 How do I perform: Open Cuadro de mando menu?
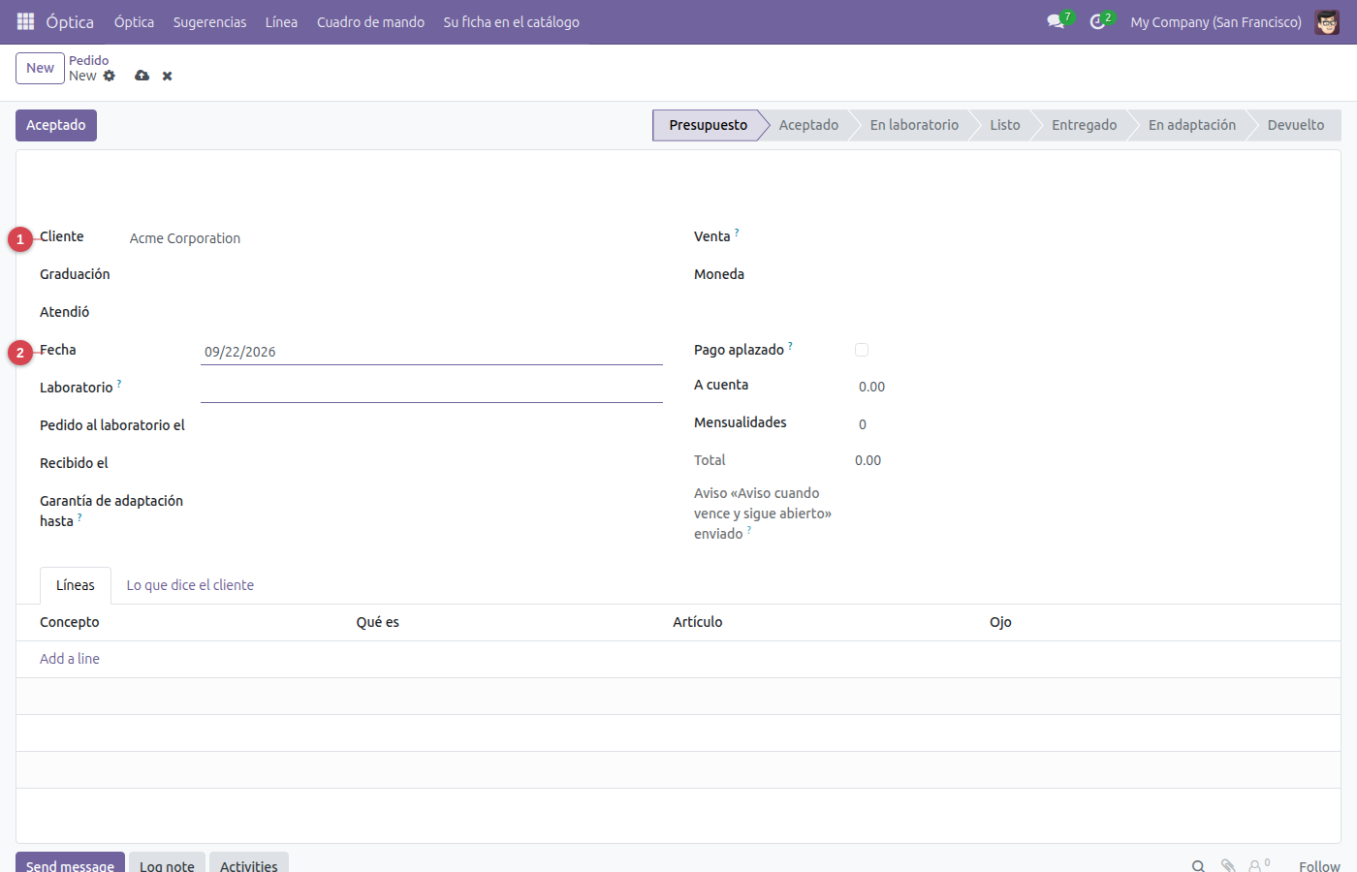pyautogui.click(x=370, y=21)
